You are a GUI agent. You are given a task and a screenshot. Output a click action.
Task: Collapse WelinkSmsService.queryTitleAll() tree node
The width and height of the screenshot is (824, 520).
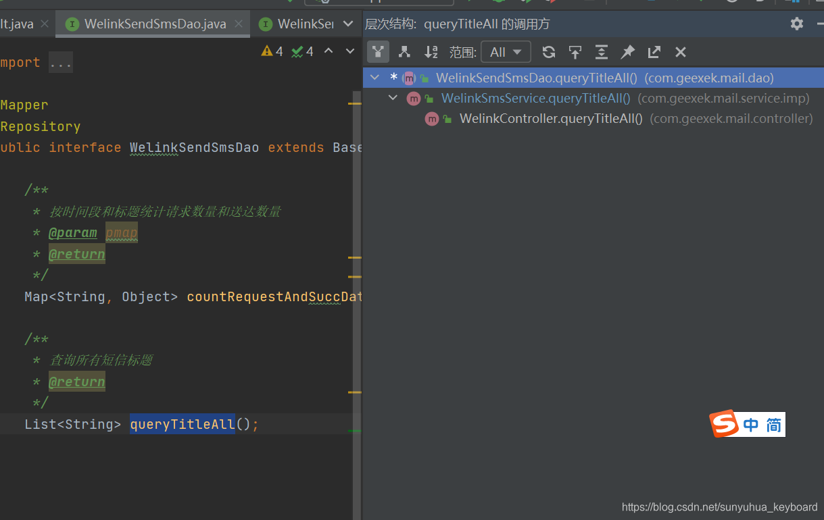(393, 99)
